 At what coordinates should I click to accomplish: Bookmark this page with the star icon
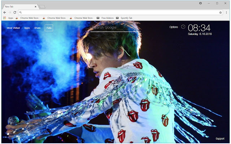coord(221,13)
